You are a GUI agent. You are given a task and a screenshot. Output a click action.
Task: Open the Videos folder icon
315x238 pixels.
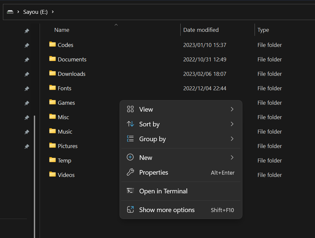pyautogui.click(x=53, y=175)
